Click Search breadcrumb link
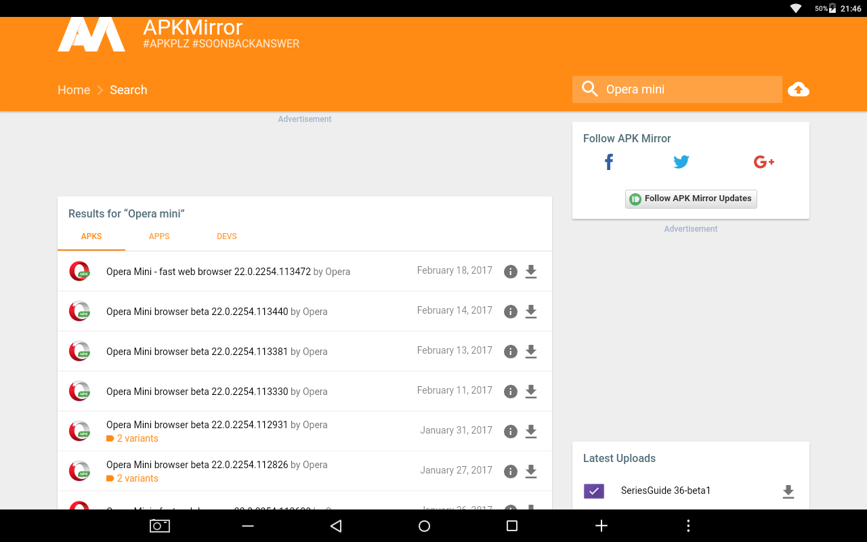Image resolution: width=867 pixels, height=542 pixels. coord(129,90)
